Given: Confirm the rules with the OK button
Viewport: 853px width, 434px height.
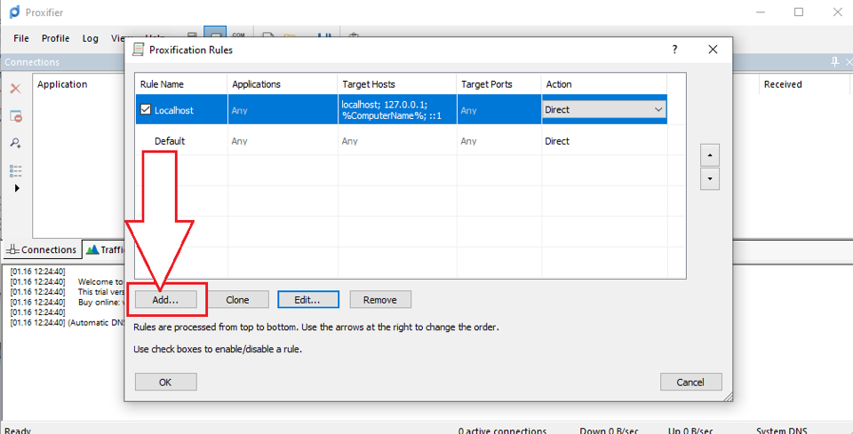Looking at the screenshot, I should click(166, 382).
